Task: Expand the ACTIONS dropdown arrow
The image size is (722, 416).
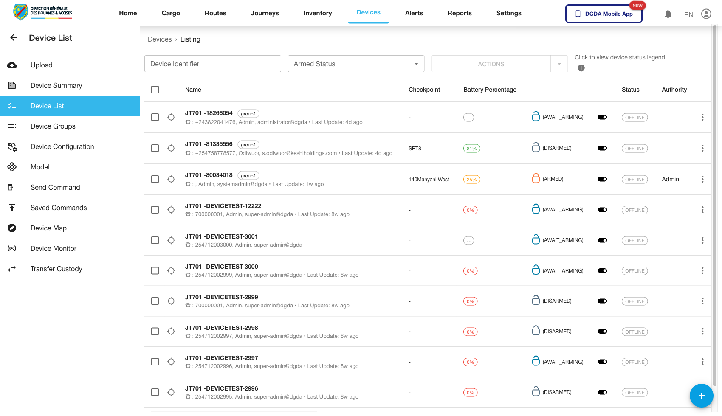Action: point(559,64)
